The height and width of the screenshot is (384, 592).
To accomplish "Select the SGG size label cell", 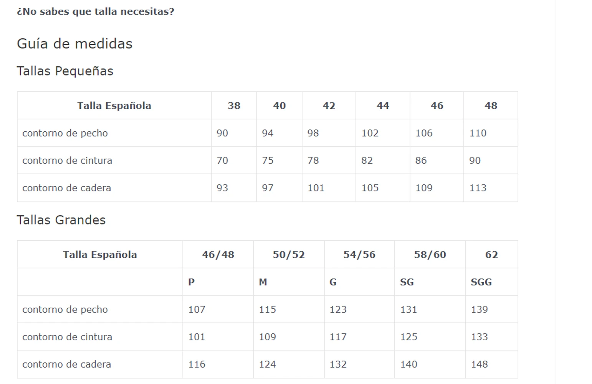I will (491, 282).
